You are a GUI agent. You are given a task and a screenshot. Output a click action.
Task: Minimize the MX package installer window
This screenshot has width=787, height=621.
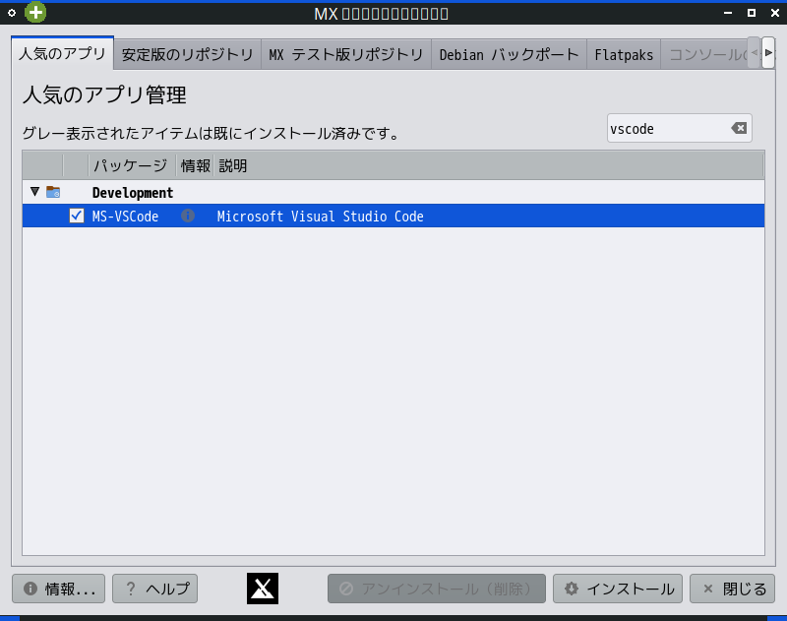[x=728, y=13]
